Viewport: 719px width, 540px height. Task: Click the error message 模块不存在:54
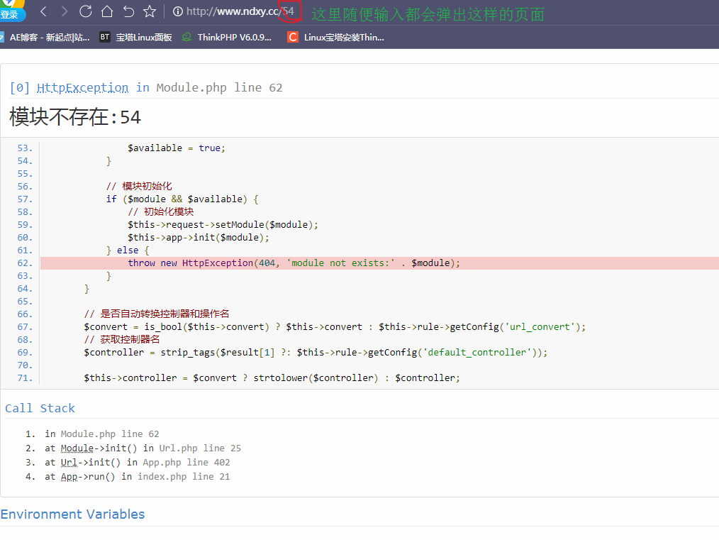coord(75,117)
